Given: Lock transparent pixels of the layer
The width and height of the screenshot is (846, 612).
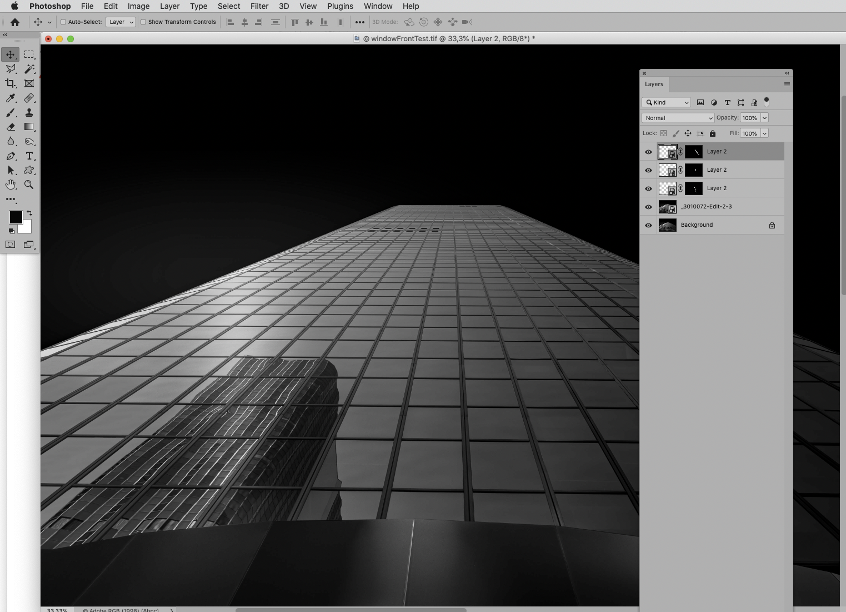Looking at the screenshot, I should pyautogui.click(x=664, y=133).
